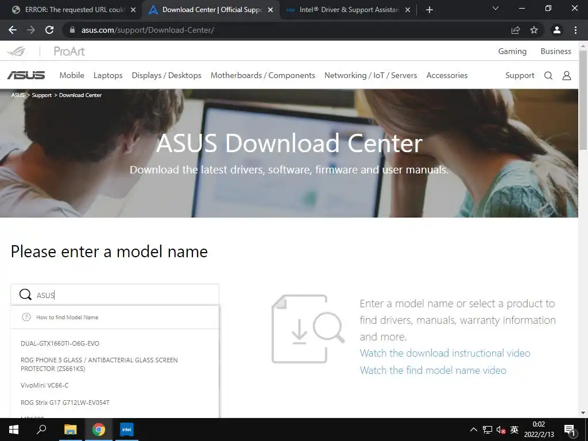Open the ASUS account user icon
This screenshot has height=441, width=588.
click(x=567, y=76)
